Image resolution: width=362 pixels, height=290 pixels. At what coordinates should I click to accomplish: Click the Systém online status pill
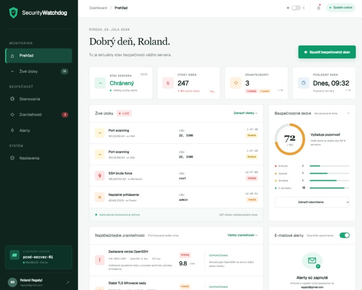[341, 8]
